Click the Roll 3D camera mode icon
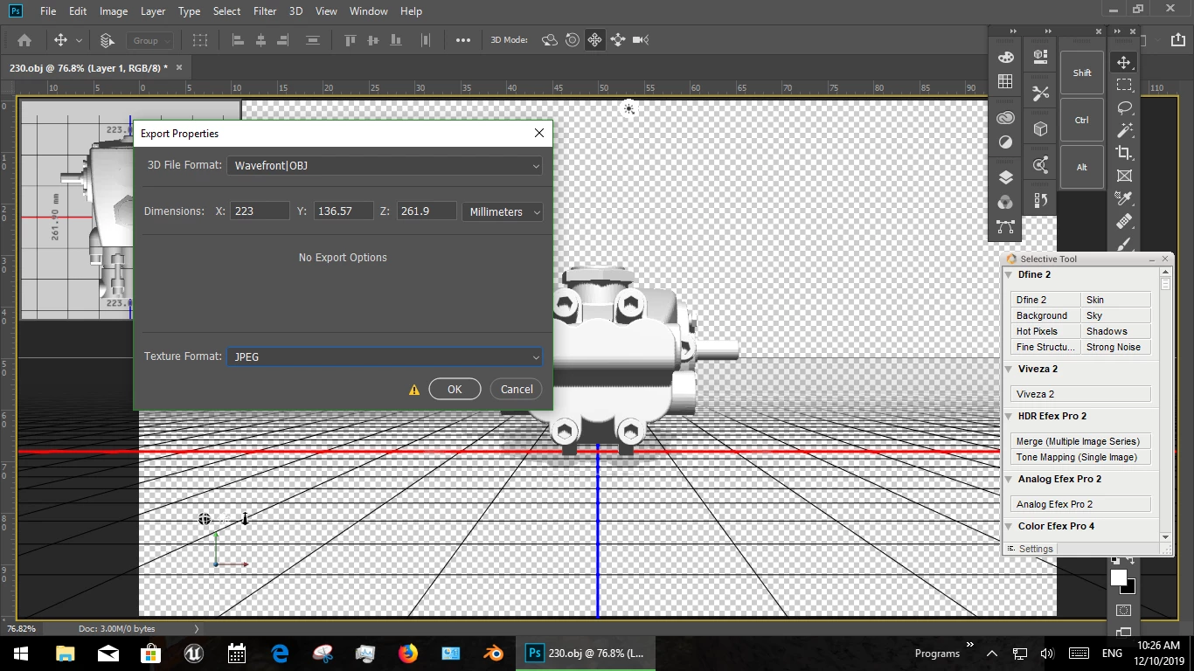This screenshot has height=671, width=1194. (x=573, y=40)
